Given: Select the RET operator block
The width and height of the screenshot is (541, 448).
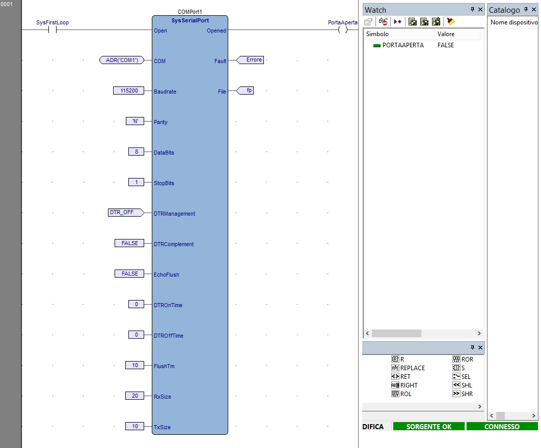Looking at the screenshot, I should click(x=401, y=376).
